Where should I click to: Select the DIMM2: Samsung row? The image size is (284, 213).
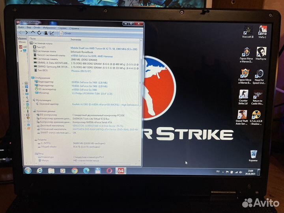click(86, 67)
